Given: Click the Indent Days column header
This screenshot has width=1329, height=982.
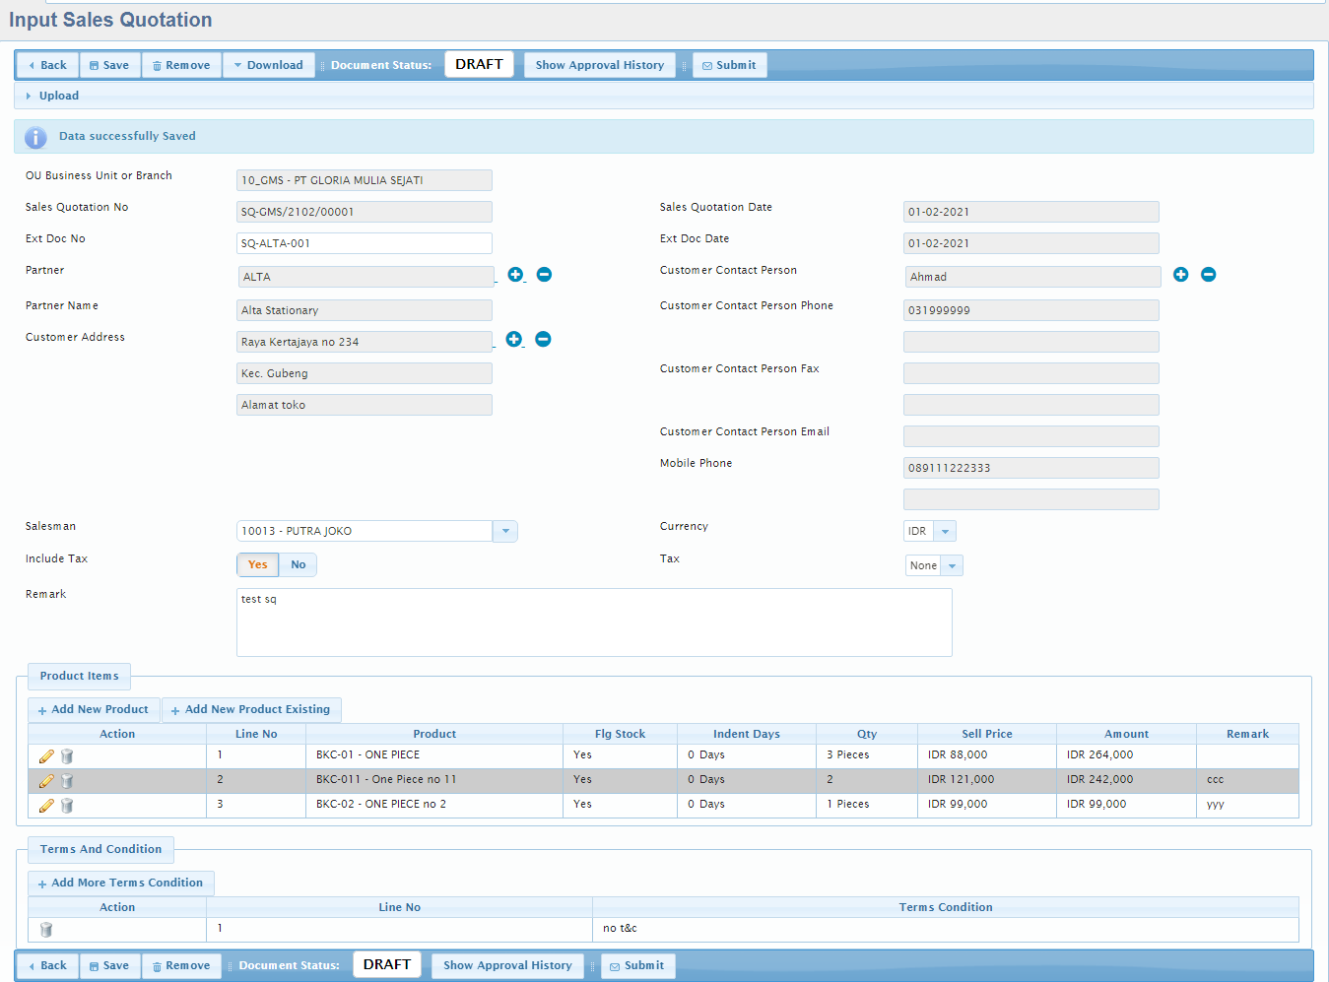Looking at the screenshot, I should pos(747,734).
